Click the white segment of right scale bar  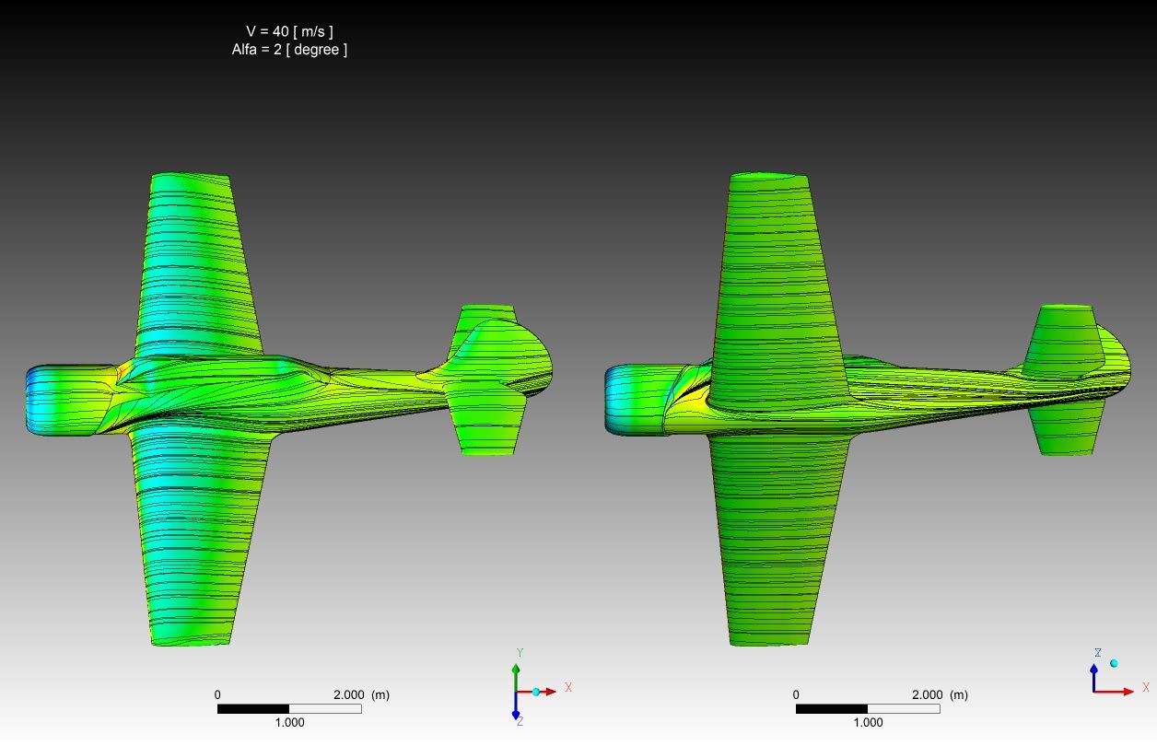point(903,709)
